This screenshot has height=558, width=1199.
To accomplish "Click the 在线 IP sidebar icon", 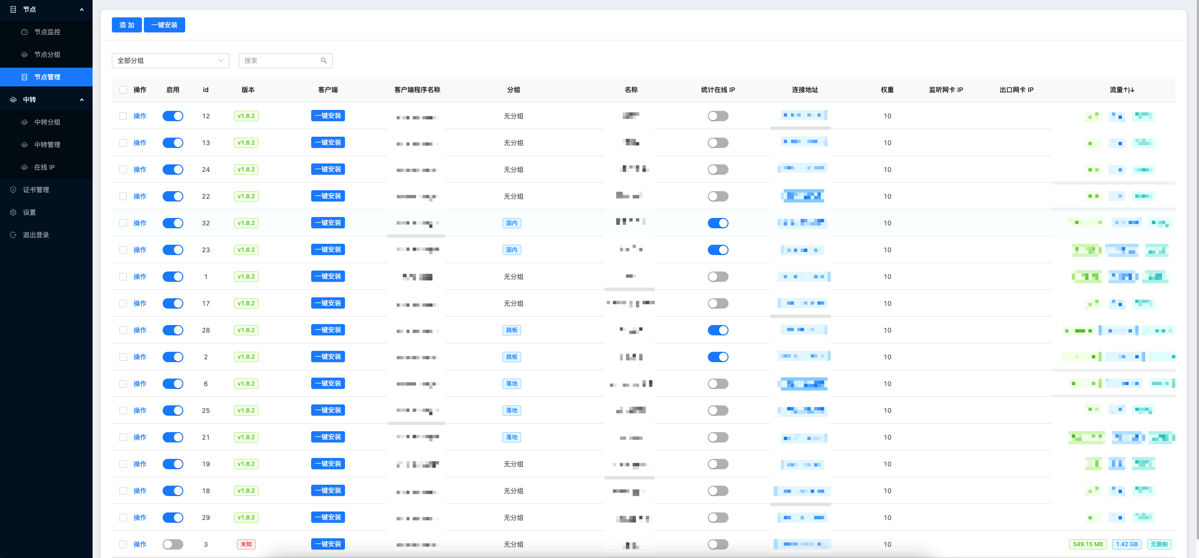I will 24,167.
